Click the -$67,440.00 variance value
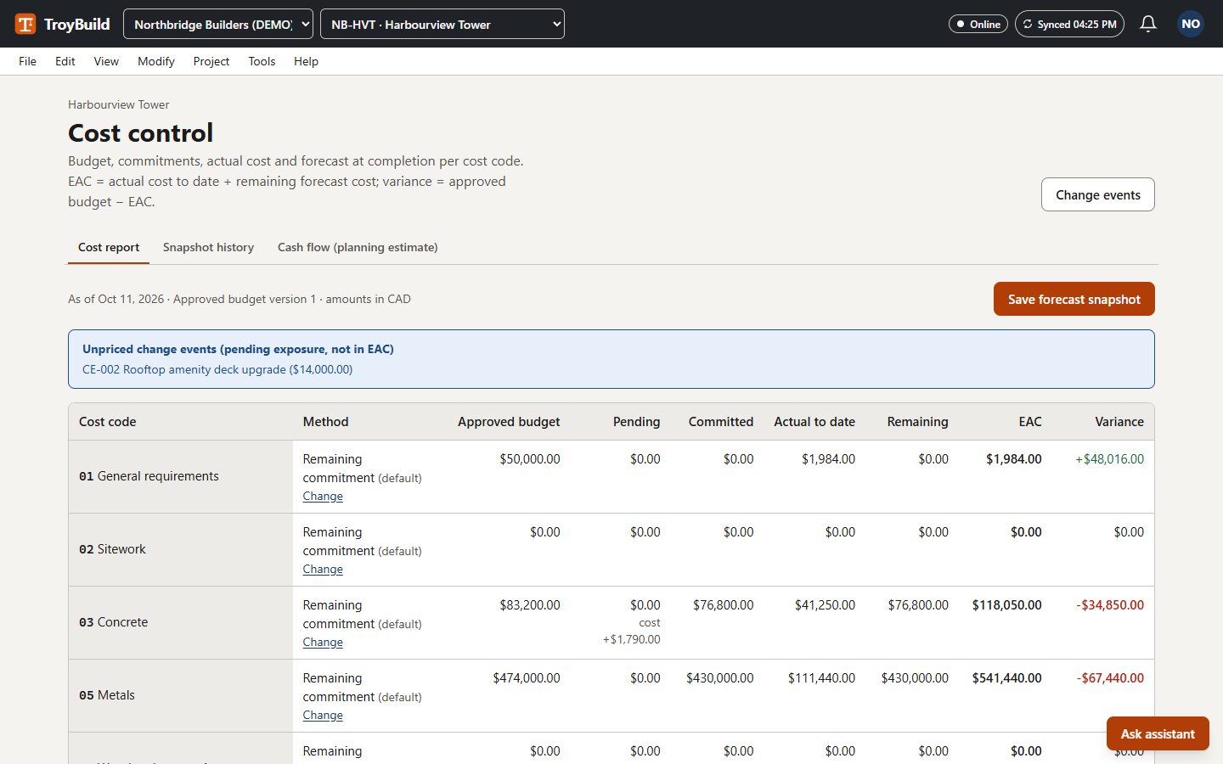The height and width of the screenshot is (764, 1223). 1110,678
